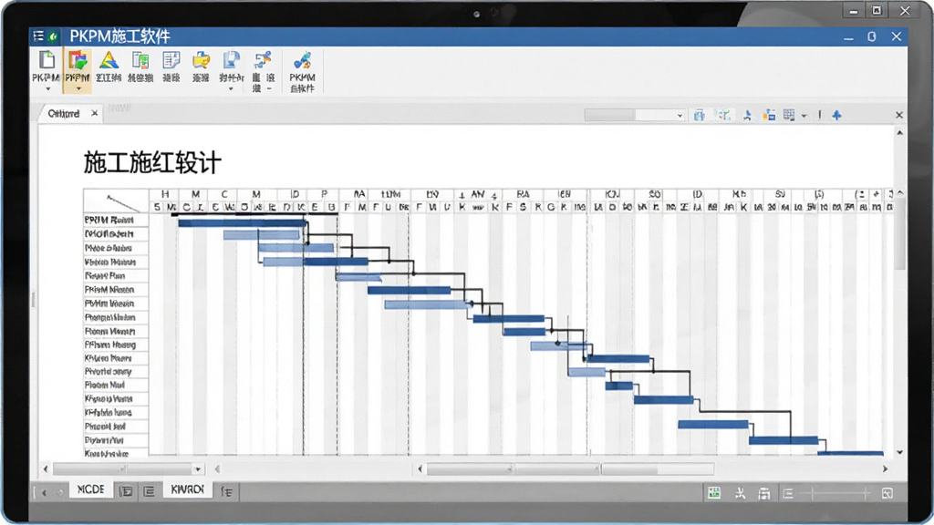Image resolution: width=934 pixels, height=525 pixels.
Task: Click the previous sheet arrow in the bottom bar
Action: pyautogui.click(x=44, y=492)
